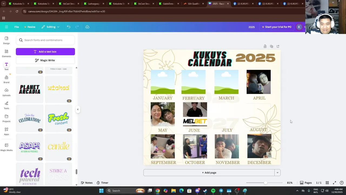Show hidden system tray icons

(297, 191)
